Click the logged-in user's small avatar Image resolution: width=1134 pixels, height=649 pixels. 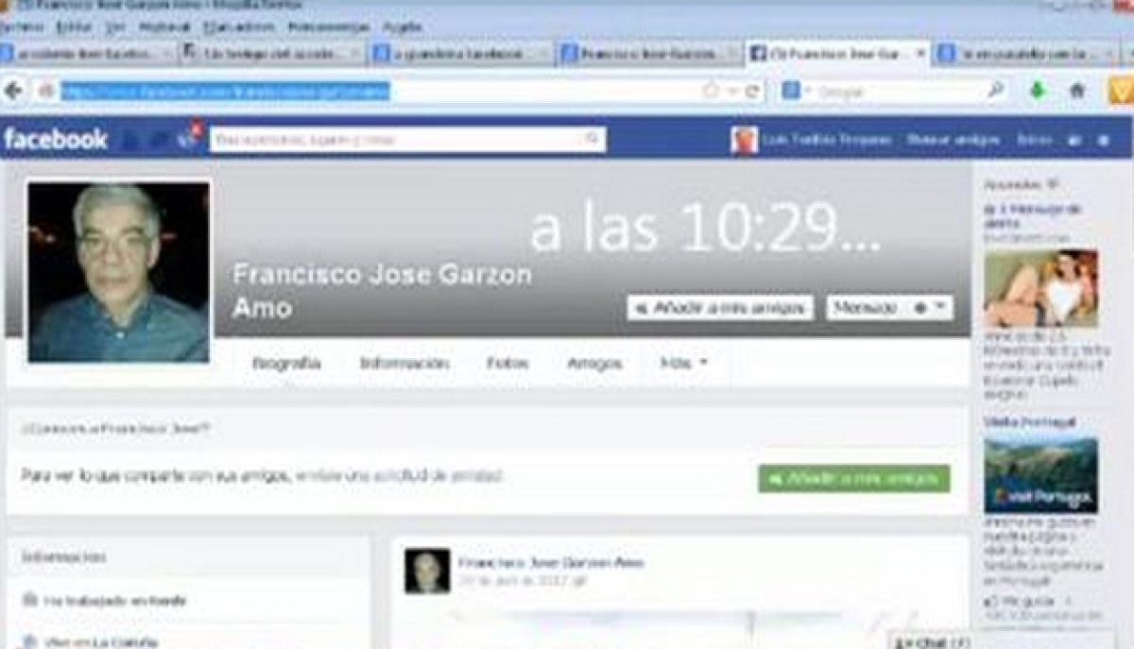point(745,140)
